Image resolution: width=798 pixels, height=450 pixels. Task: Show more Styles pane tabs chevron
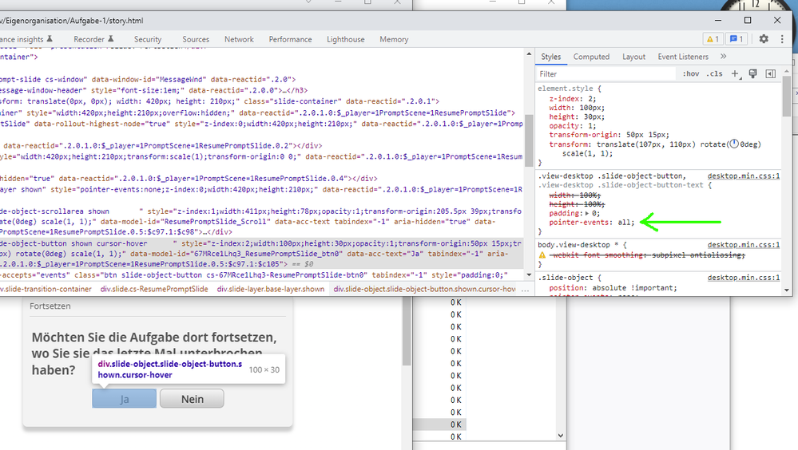(723, 57)
